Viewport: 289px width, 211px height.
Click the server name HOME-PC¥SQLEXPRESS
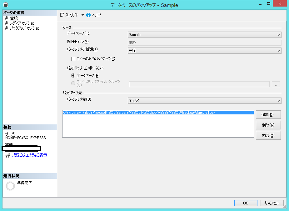pos(25,138)
